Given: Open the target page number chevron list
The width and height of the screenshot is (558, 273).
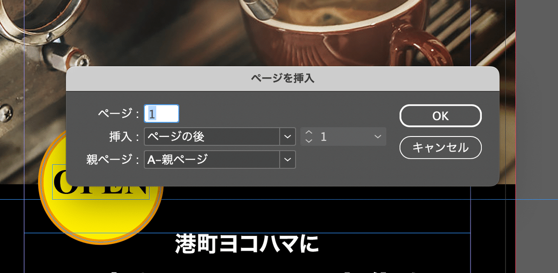Looking at the screenshot, I should point(378,136).
